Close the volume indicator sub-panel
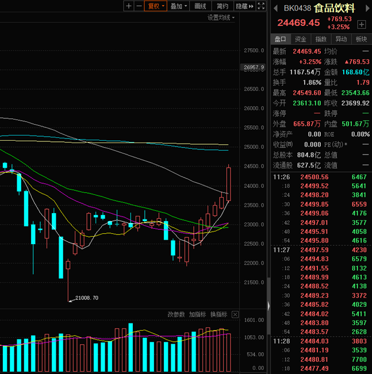 (235, 314)
